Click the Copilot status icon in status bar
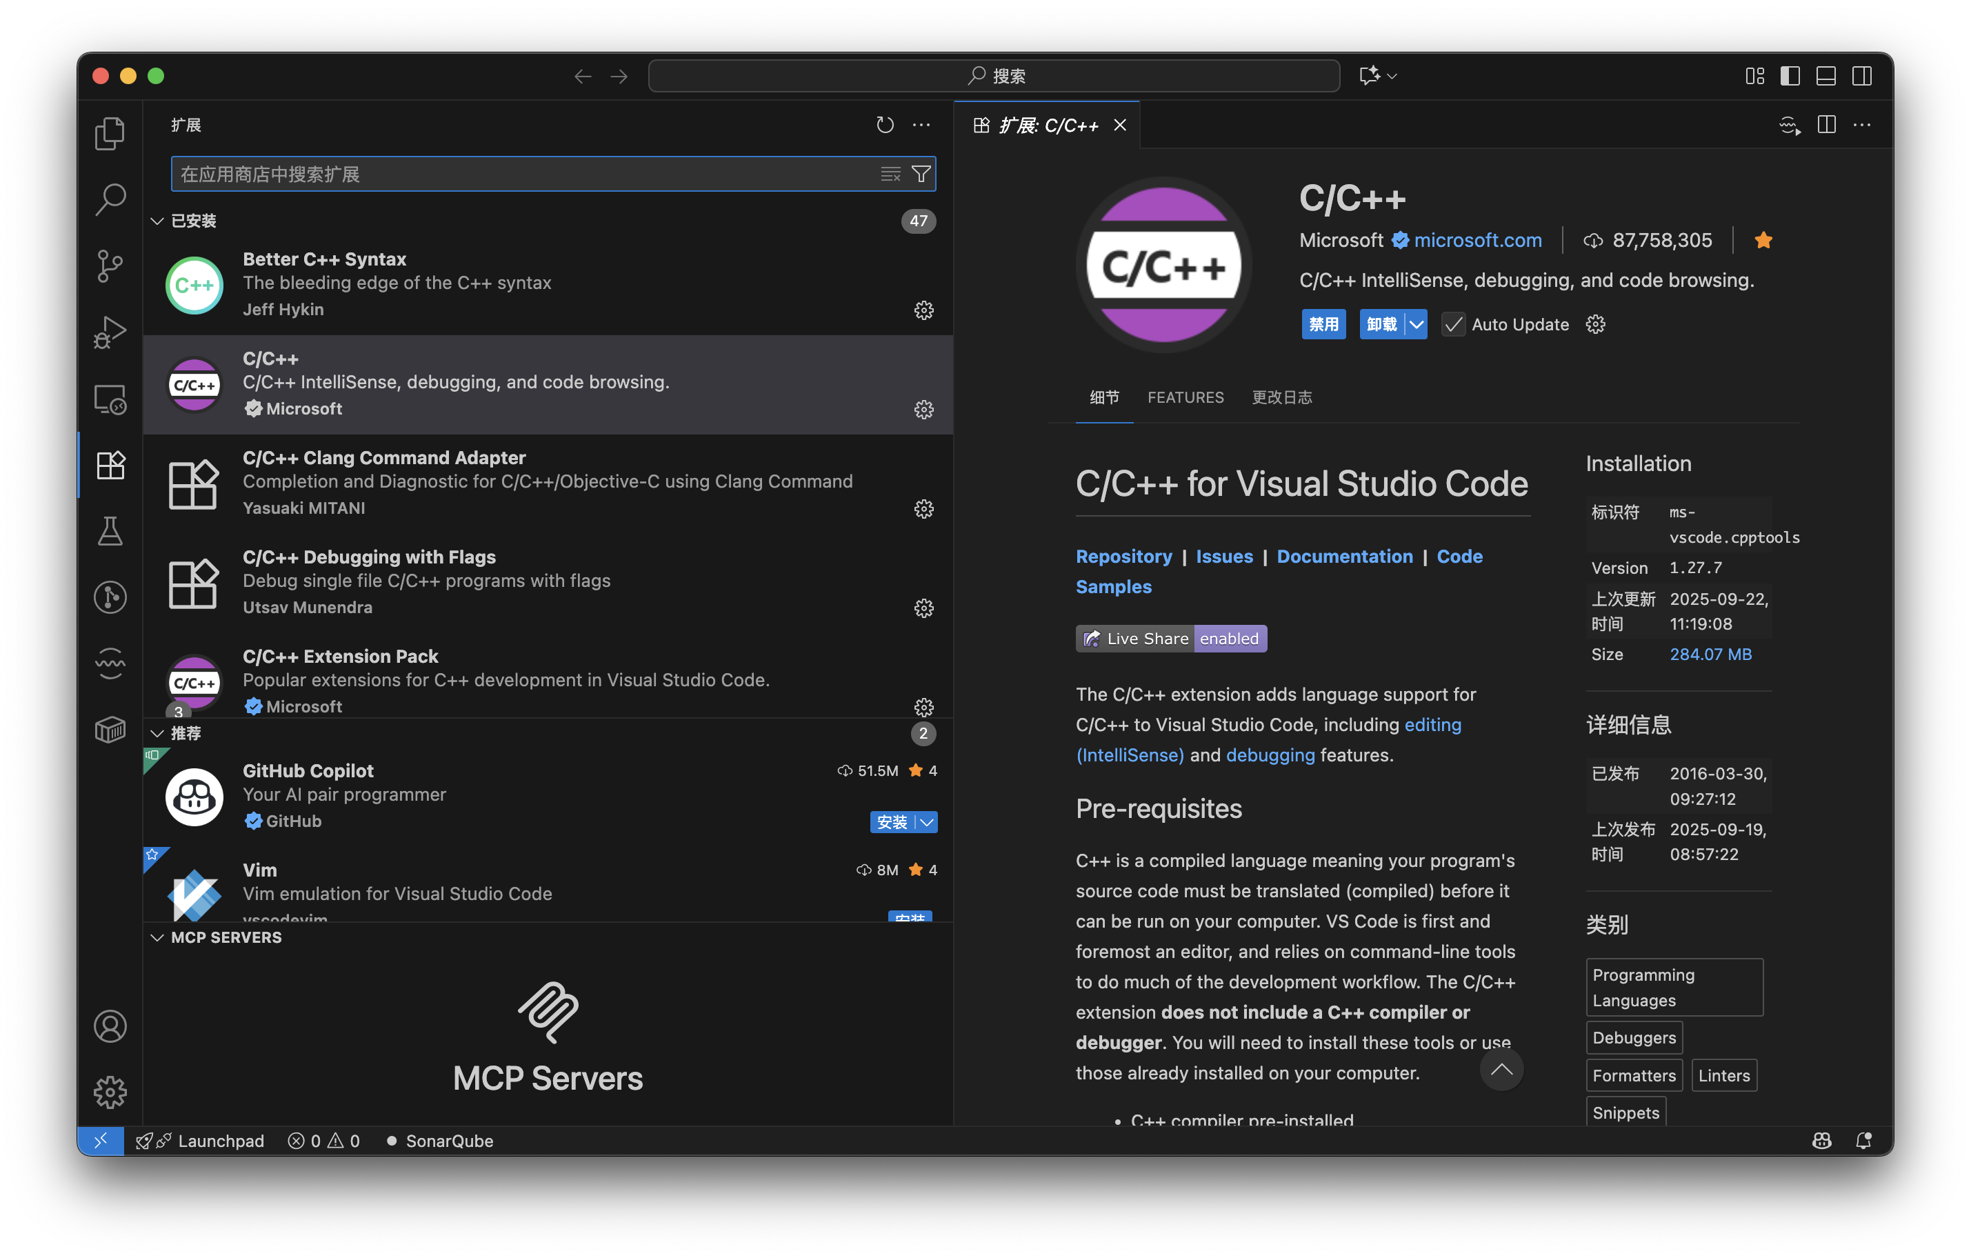 [1821, 1141]
